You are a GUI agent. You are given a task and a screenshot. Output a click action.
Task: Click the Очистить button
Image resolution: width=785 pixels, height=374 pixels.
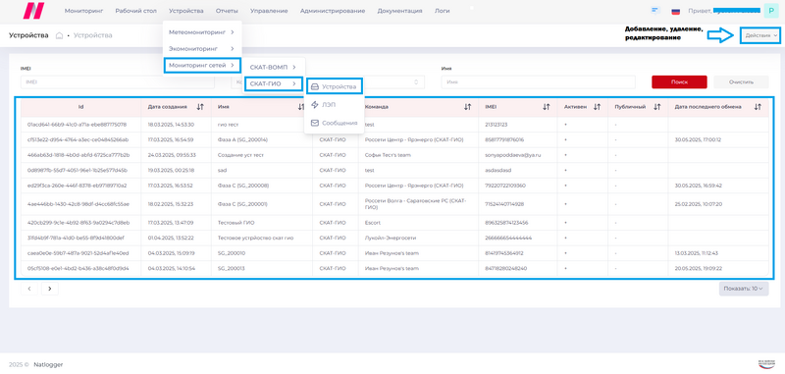click(x=741, y=82)
